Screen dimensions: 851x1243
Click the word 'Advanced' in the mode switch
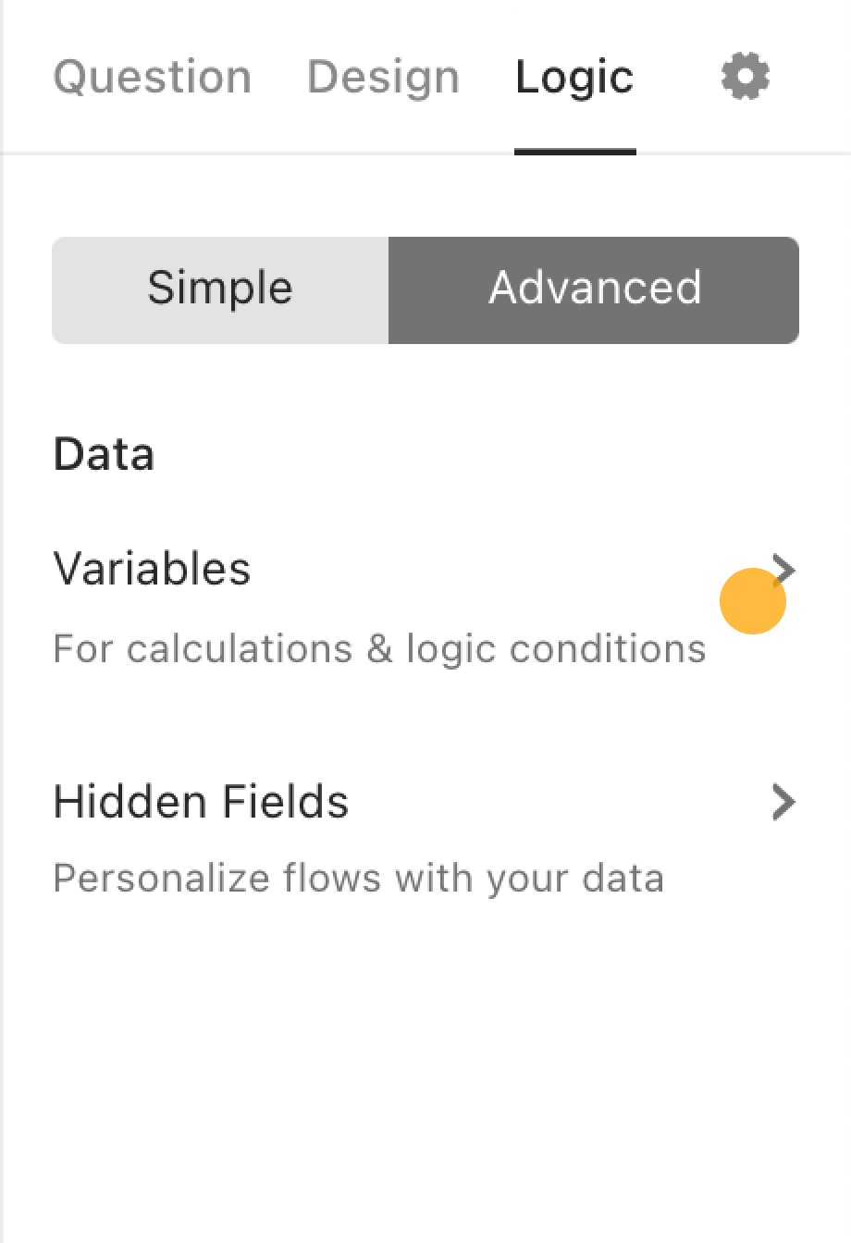click(595, 289)
